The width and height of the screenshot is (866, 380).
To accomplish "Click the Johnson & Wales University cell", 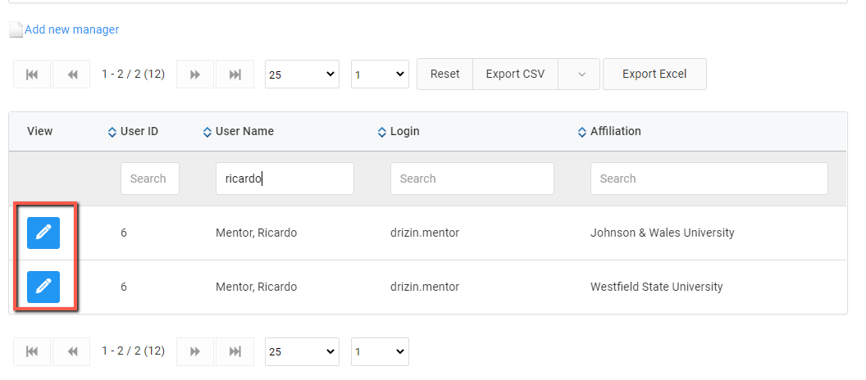I will pyautogui.click(x=662, y=233).
